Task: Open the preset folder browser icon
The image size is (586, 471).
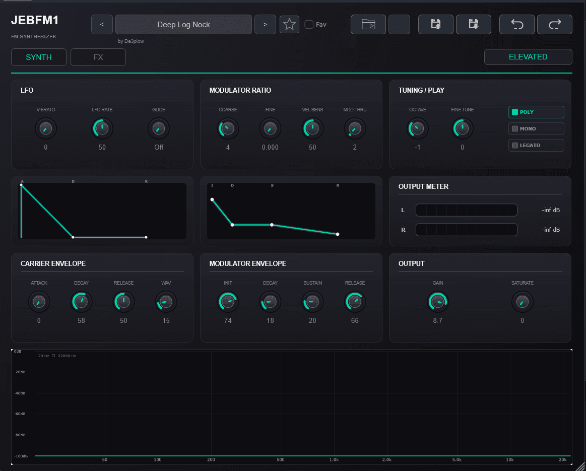Action: click(368, 25)
